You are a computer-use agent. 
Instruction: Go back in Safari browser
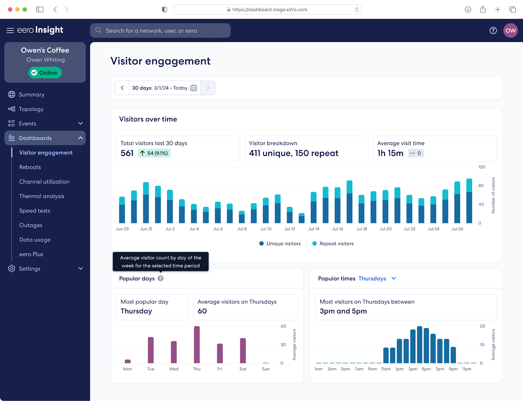55,9
